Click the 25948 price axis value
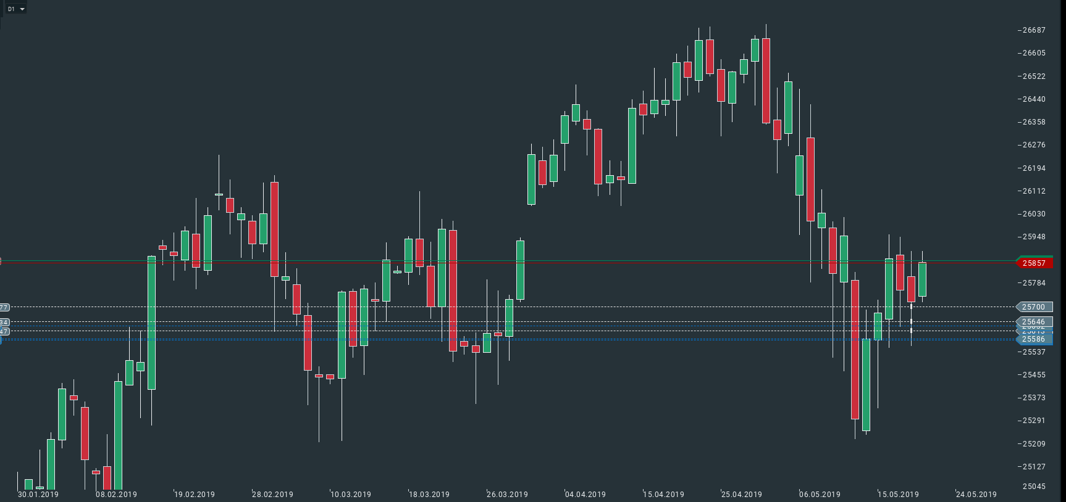Screen dimensions: 1066x502 (x=1035, y=237)
